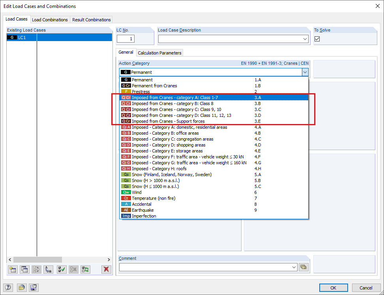Screen dimensions: 384x295
Task: Pick Imposed from Cranes category A
Action: point(214,98)
